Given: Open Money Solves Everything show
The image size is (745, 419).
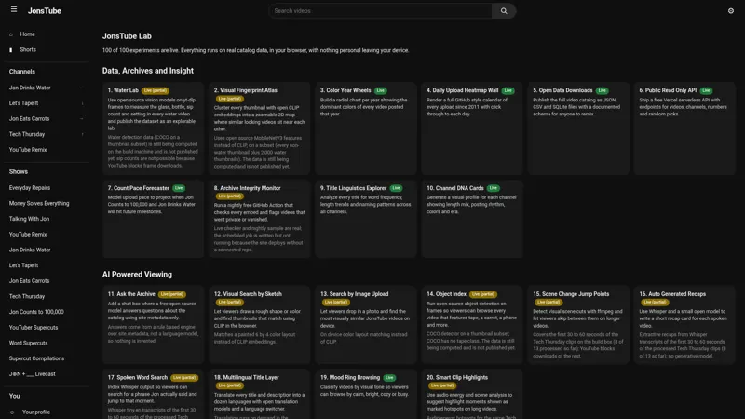Looking at the screenshot, I should (39, 203).
